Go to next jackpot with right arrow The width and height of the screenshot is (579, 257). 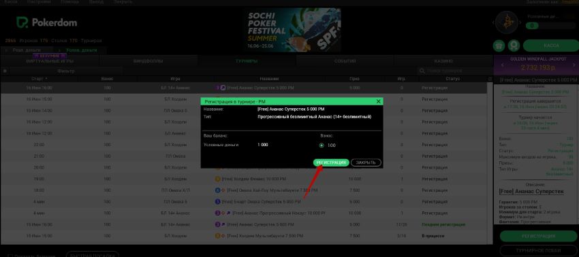pos(574,65)
